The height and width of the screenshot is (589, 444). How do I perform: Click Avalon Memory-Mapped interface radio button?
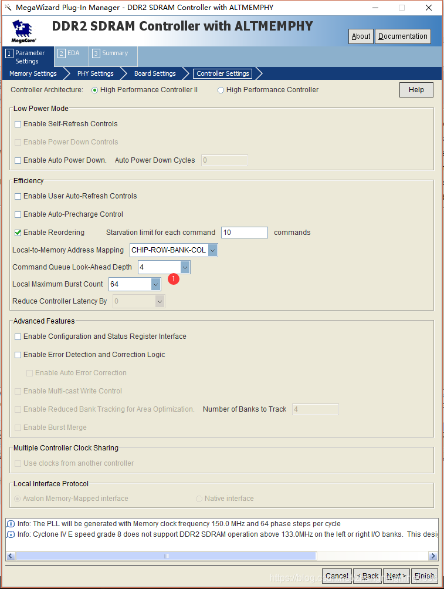pos(17,499)
